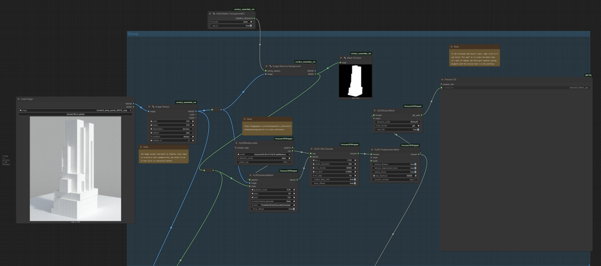Screen dimensions: 601x266
Task: Click the choose file to upload button
Action: coord(75,114)
